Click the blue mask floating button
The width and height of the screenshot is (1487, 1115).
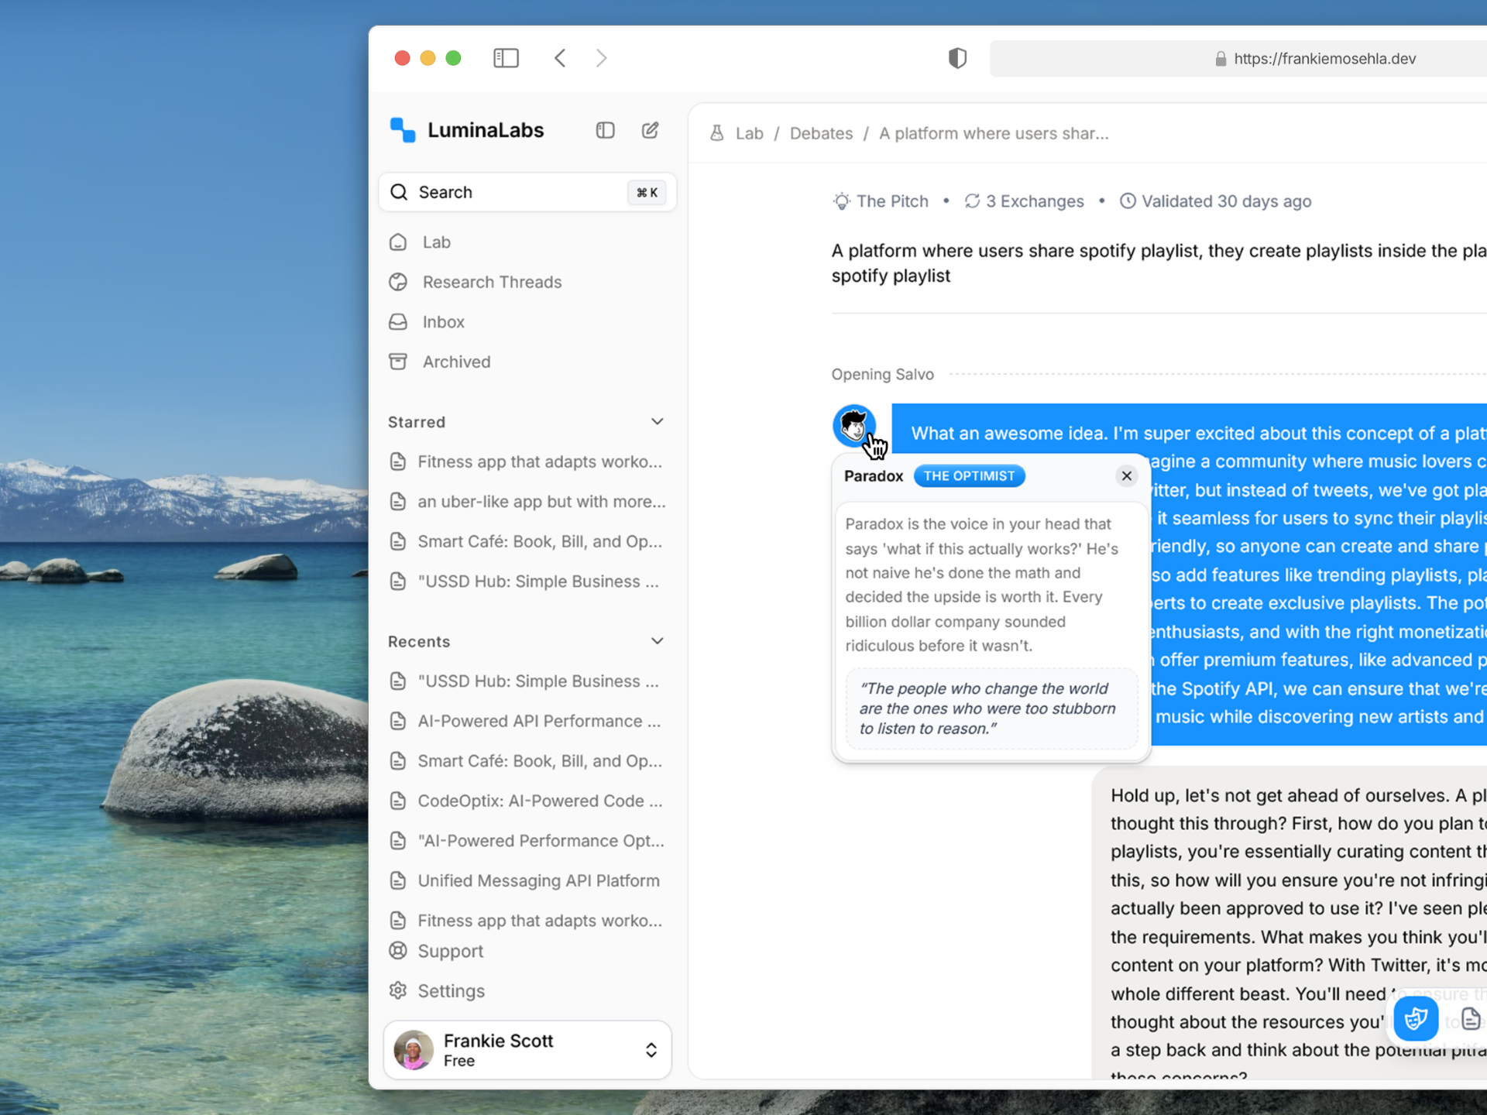pos(1416,1018)
